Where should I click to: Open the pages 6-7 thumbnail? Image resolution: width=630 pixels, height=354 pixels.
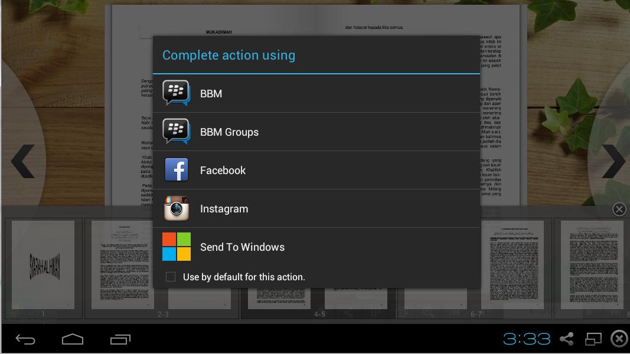pos(513,265)
